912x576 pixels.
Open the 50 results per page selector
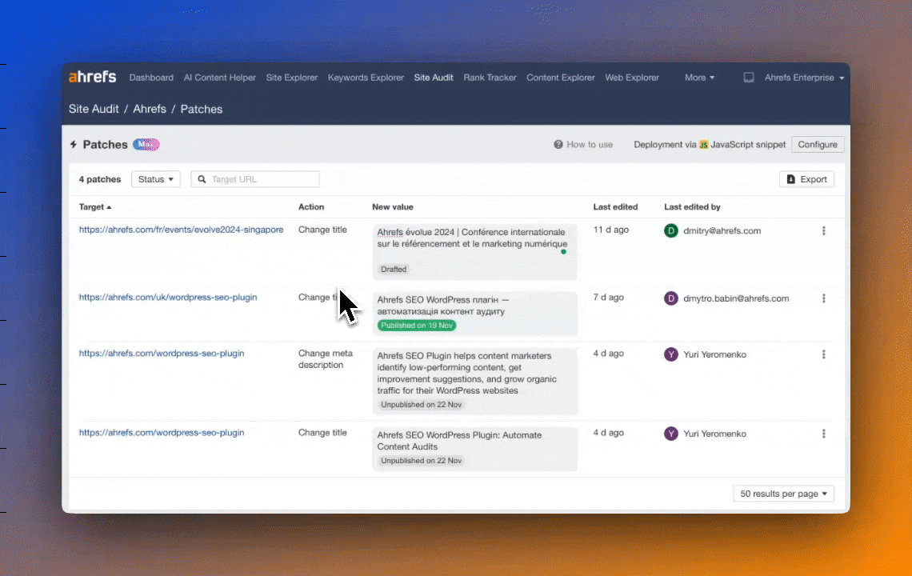[x=782, y=494]
